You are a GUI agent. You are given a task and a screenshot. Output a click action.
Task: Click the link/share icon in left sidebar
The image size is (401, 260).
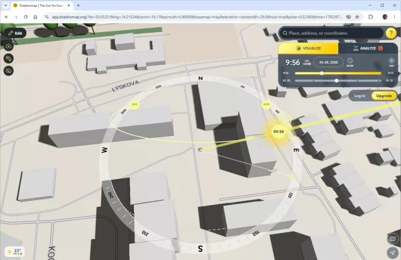coord(9,59)
